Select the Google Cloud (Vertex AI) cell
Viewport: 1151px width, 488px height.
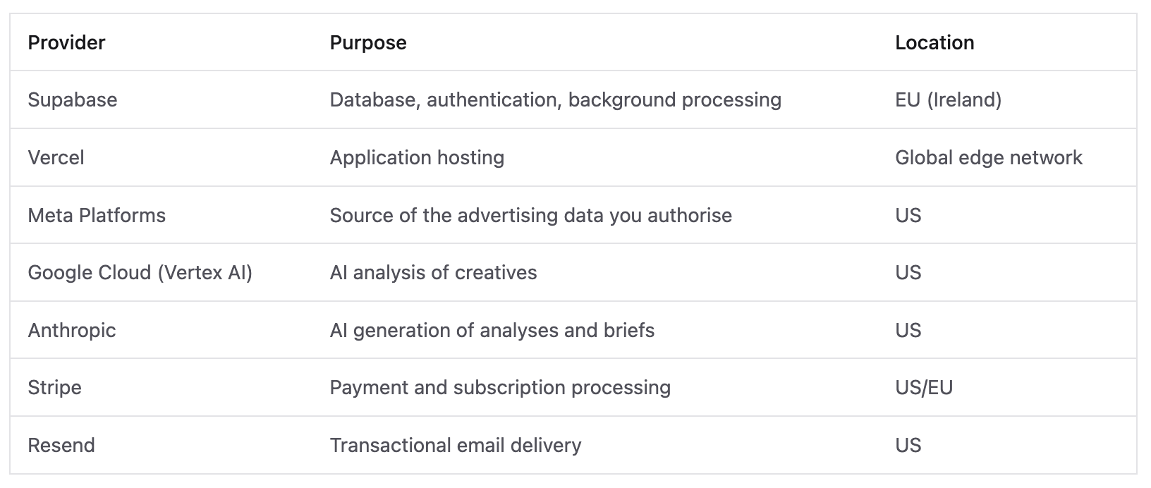tap(140, 272)
